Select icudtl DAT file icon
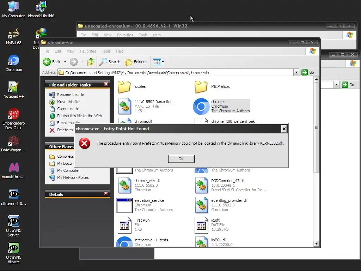 pyautogui.click(x=201, y=225)
